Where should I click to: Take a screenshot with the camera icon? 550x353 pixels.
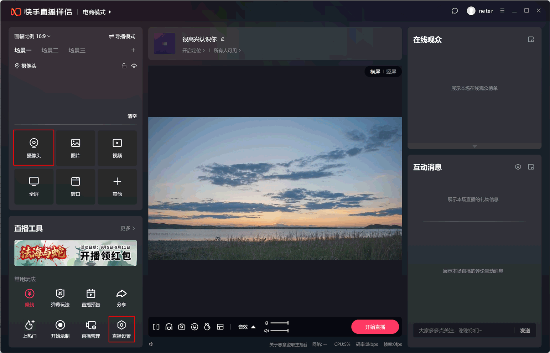pos(182,327)
